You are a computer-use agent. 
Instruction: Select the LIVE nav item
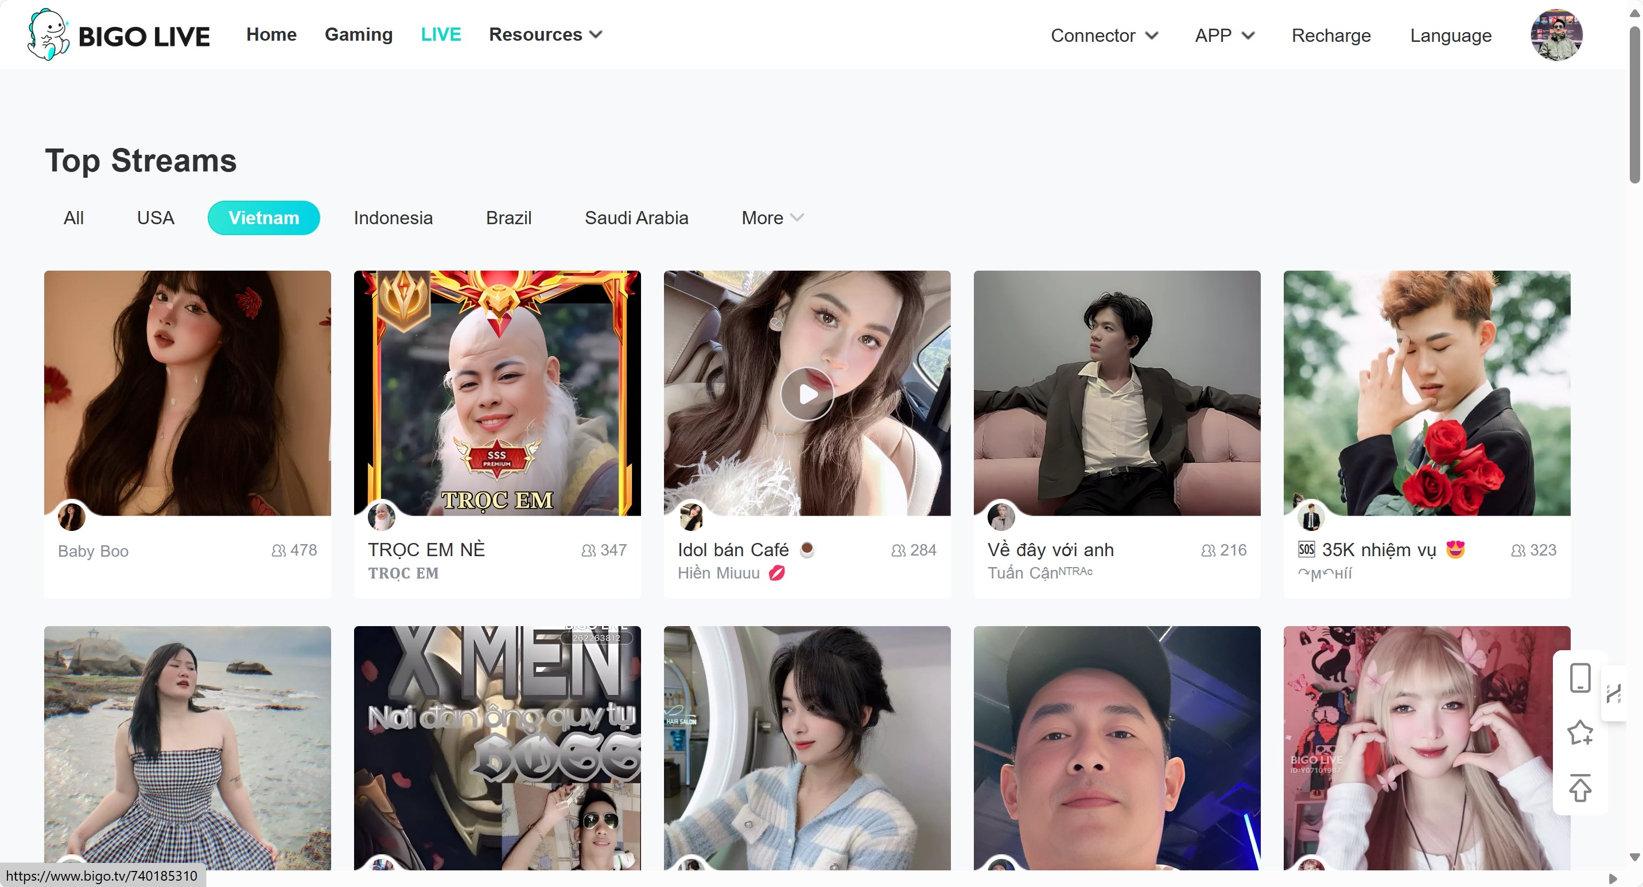pyautogui.click(x=441, y=34)
